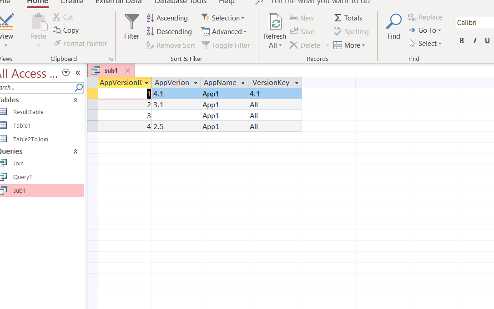Open Find with the magnifier icon
Image resolution: width=494 pixels, height=309 pixels.
(393, 21)
